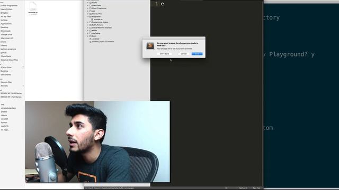Viewport: 339px width, 190px height.
Task: Open Users in the Finder sidebar
Action: pyautogui.click(x=4, y=42)
